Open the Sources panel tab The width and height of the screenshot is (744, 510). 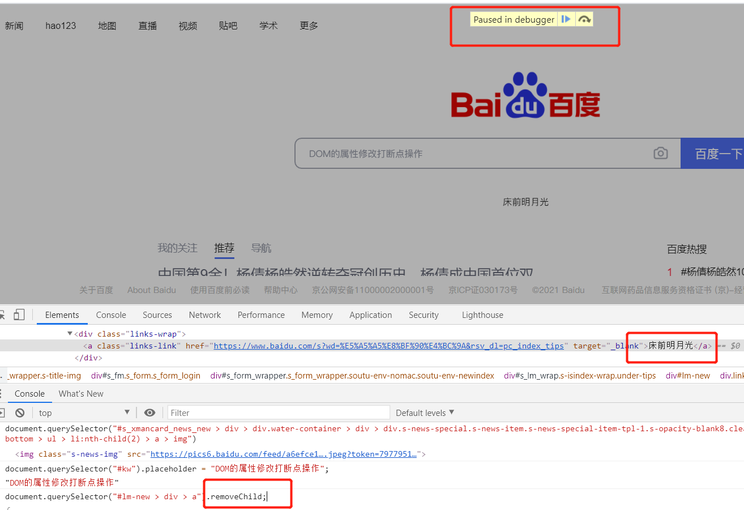[157, 315]
